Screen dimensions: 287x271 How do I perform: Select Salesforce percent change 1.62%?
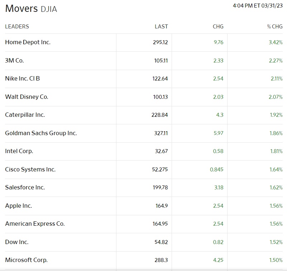coord(276,187)
